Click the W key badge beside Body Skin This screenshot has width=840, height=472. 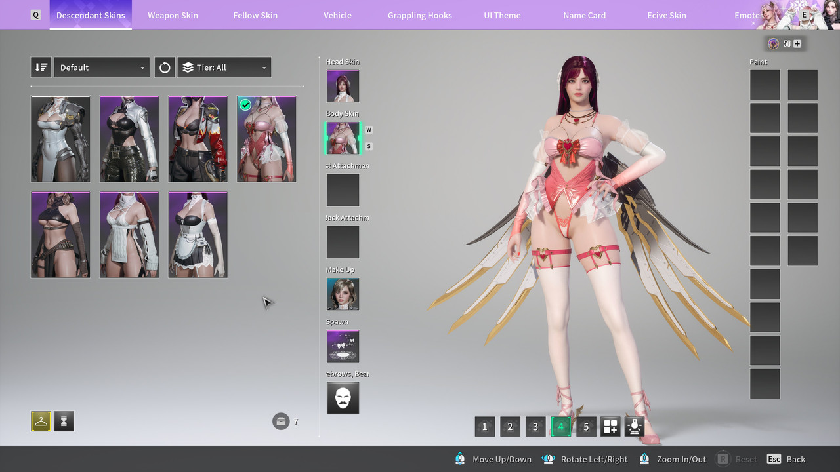point(369,130)
